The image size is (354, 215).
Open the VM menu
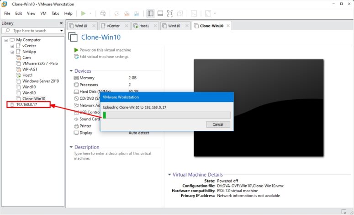tap(43, 13)
